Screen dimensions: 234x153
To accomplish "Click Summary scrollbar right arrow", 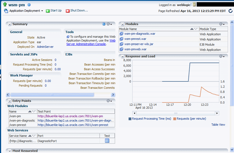I will click(113, 95).
